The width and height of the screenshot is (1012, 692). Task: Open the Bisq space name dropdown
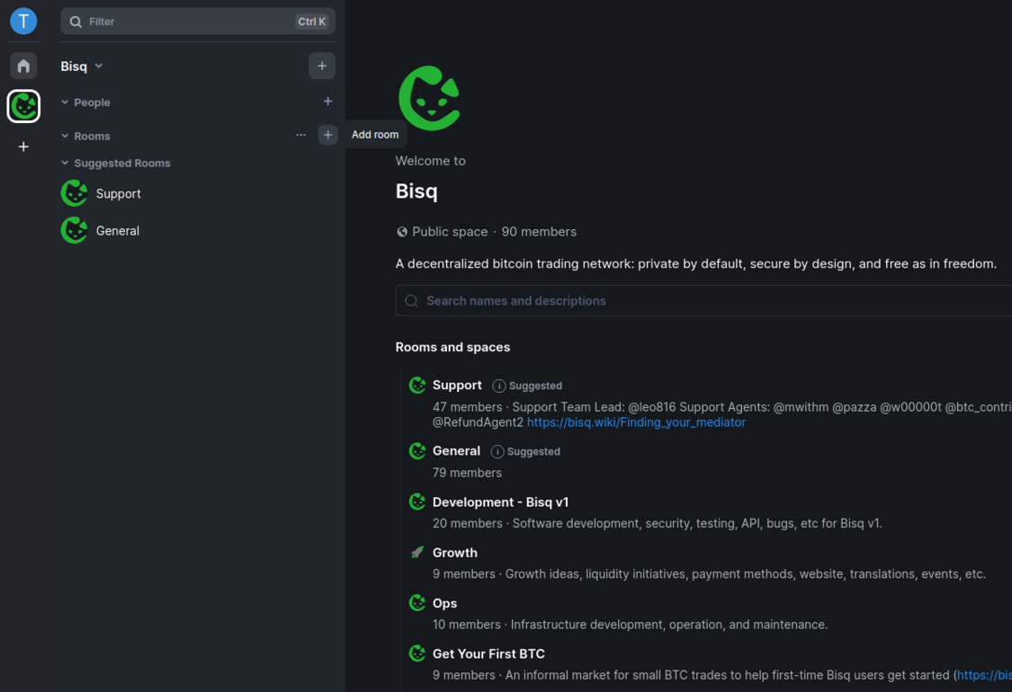point(82,67)
